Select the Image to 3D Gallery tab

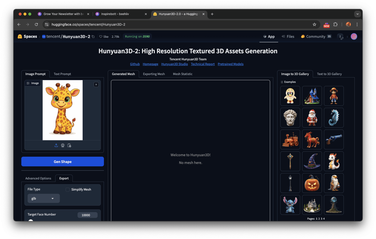[295, 74]
